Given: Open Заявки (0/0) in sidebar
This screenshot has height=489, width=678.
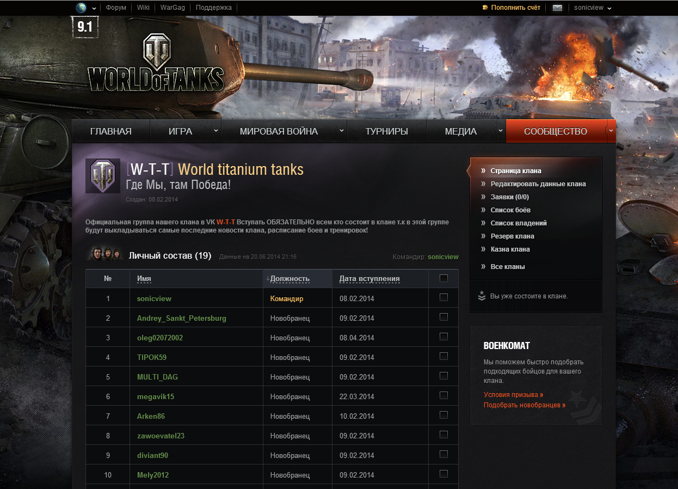Looking at the screenshot, I should tap(510, 197).
